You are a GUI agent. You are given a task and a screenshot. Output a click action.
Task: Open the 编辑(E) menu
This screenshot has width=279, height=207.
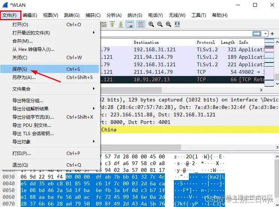(x=30, y=15)
